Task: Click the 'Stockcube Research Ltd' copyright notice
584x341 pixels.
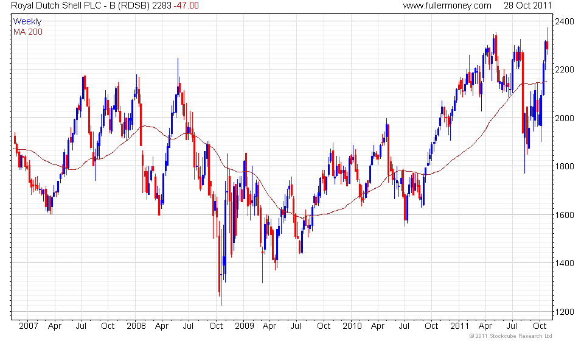Action: [510, 336]
